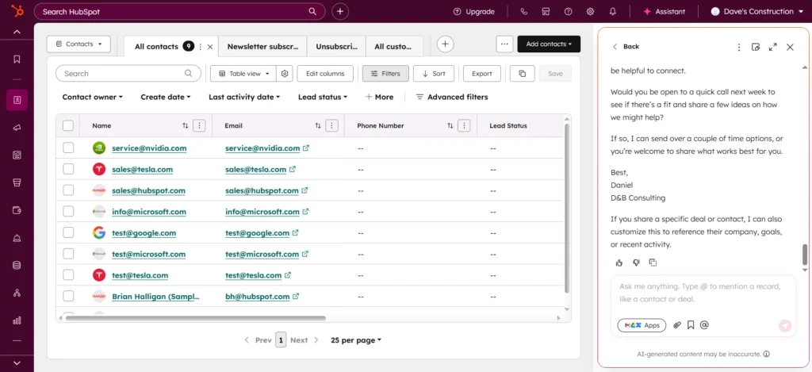Click the assistant message input field

703,293
